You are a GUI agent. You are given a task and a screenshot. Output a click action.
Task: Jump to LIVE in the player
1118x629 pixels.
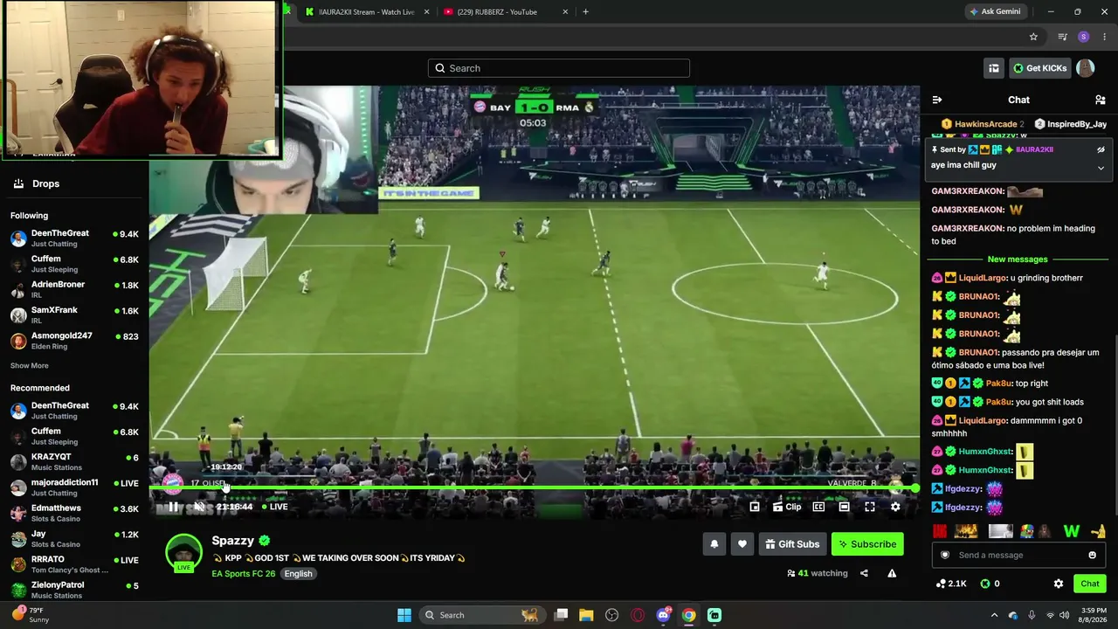(275, 507)
